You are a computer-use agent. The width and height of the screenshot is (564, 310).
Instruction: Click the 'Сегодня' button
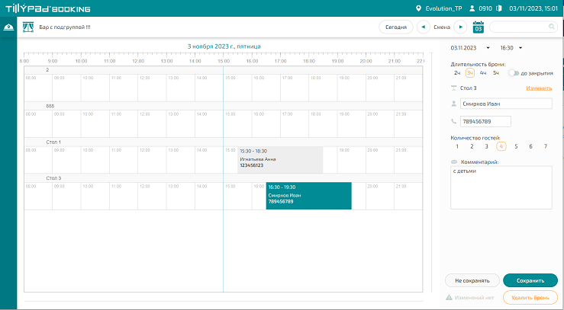click(x=395, y=27)
